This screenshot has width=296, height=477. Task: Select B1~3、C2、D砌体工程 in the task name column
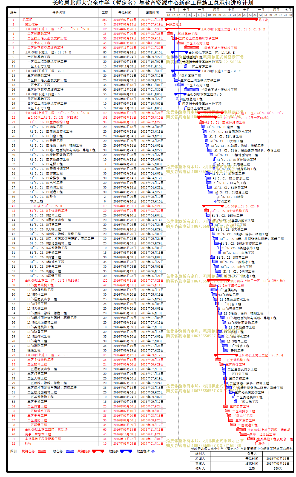(45, 215)
